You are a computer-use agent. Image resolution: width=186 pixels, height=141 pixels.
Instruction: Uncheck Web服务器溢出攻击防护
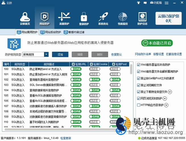[x=138, y=65]
